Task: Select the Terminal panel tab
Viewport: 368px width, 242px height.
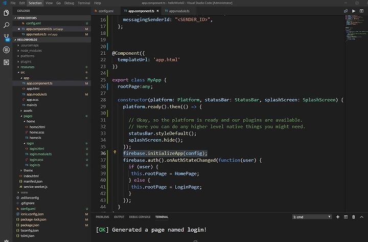Action: 162,217
